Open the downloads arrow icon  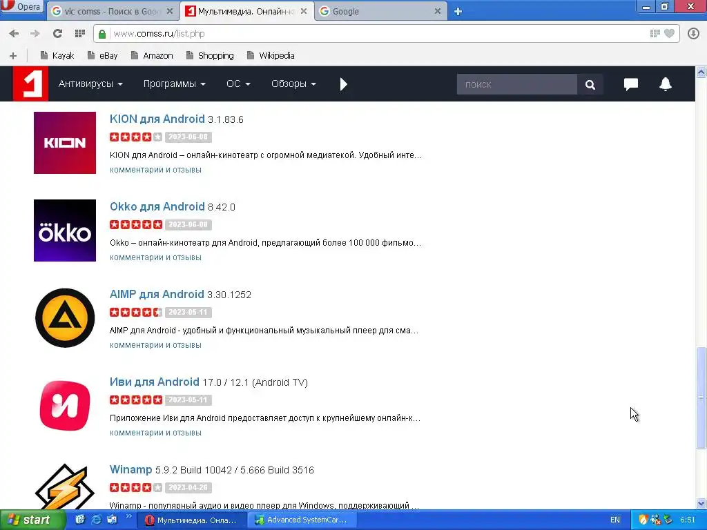pyautogui.click(x=693, y=33)
